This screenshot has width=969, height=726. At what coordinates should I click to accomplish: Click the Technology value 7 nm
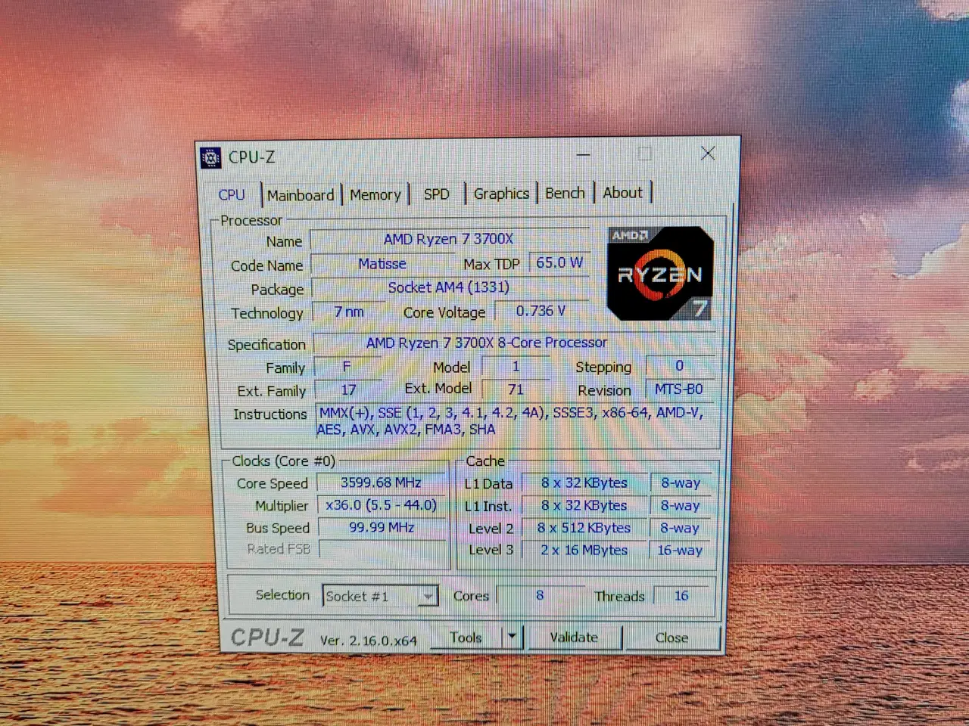pyautogui.click(x=349, y=312)
